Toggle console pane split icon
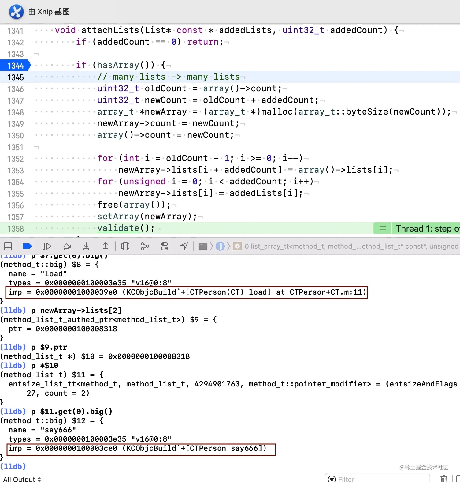Screen dimensions: 460x482 (x=458, y=479)
